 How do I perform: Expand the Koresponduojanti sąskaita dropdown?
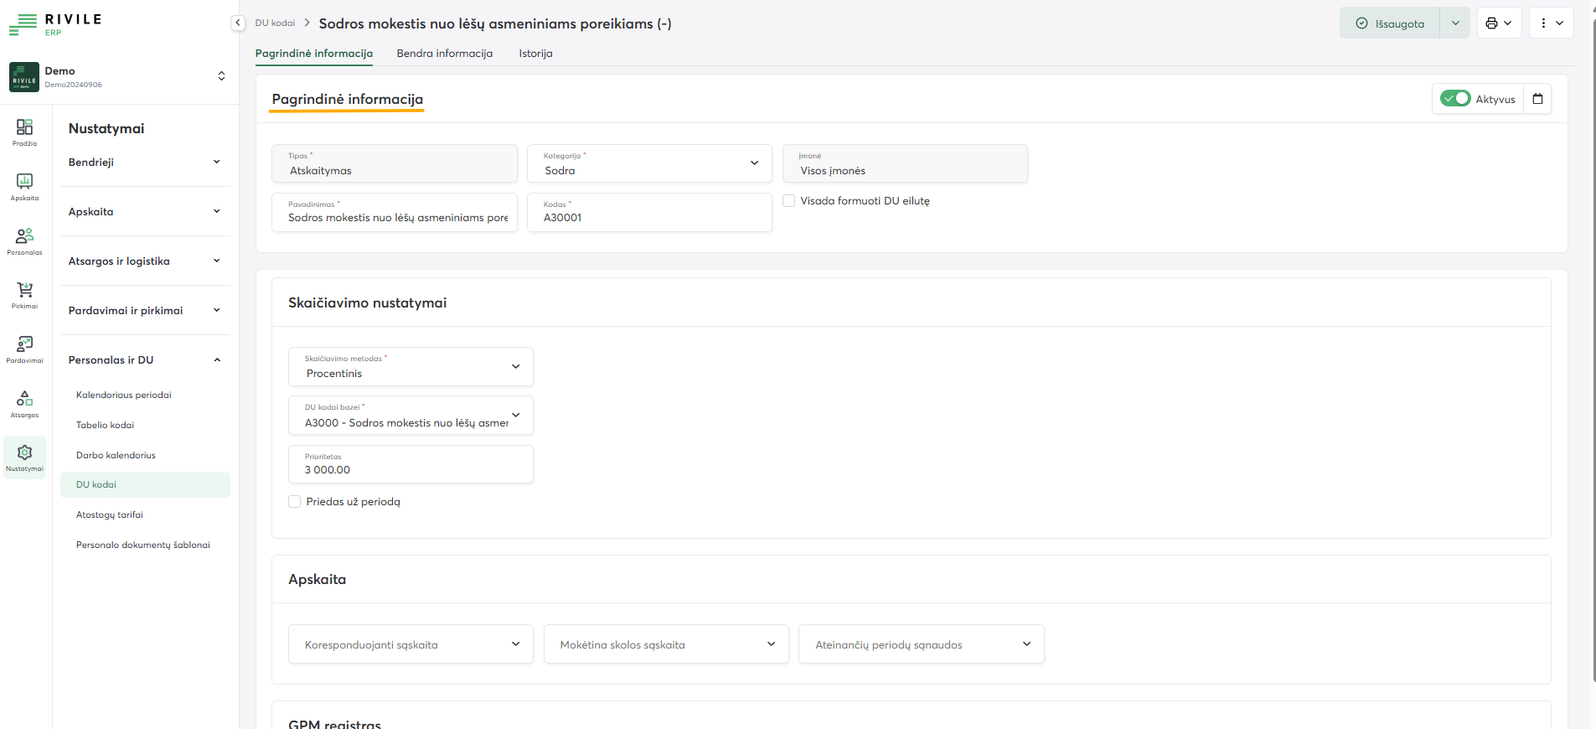coord(411,644)
